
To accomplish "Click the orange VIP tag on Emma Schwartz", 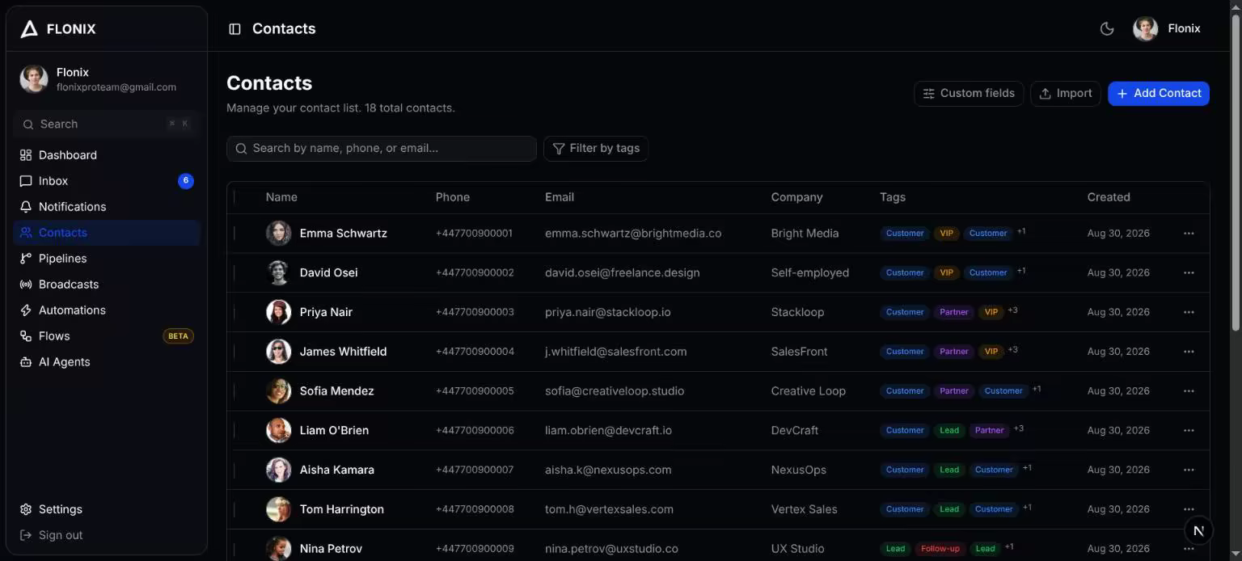I will click(946, 234).
